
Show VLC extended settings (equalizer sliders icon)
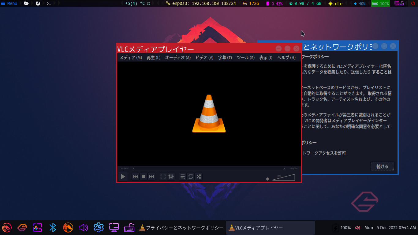171,177
